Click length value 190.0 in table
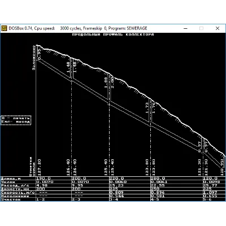This screenshot has width=226, height=226. [44, 179]
